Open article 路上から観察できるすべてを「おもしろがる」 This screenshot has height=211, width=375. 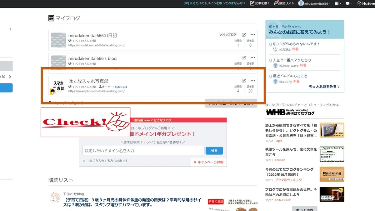coord(291,130)
